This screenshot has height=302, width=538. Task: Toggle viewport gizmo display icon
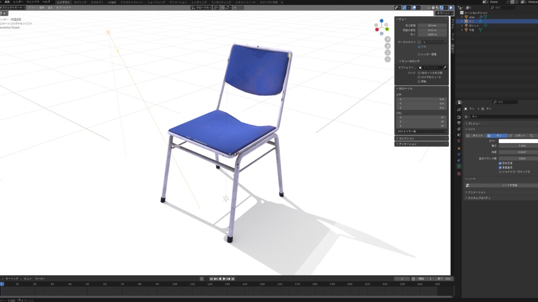click(404, 7)
